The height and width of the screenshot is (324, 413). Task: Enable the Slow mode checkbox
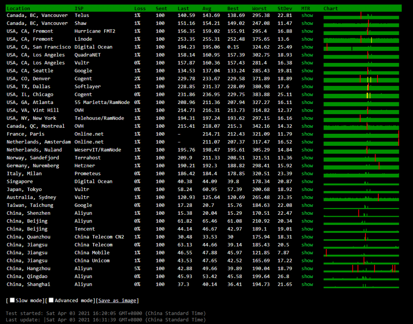(x=12, y=300)
